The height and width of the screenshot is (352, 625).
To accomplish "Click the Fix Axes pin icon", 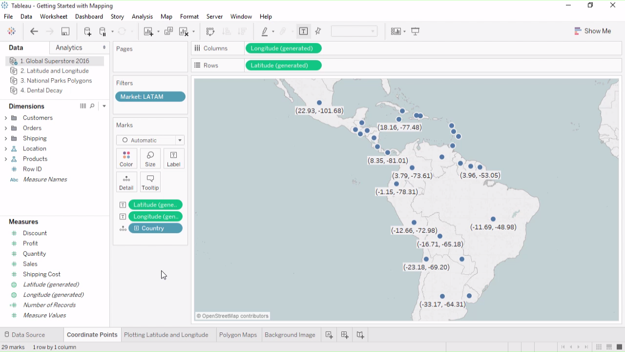I will 318,31.
